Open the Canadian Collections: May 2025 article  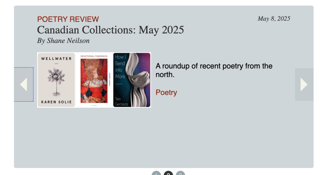[110, 30]
